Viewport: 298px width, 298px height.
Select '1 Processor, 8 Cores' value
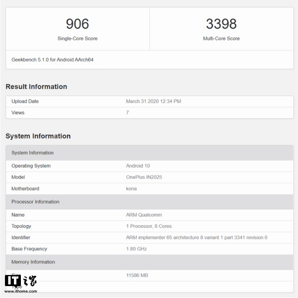click(149, 226)
